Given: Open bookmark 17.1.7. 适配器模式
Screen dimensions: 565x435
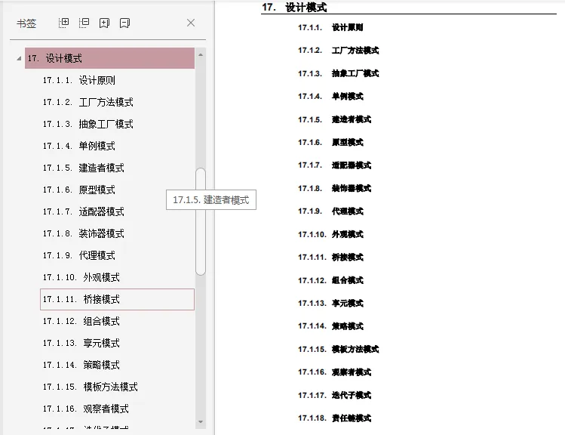Looking at the screenshot, I should tap(83, 211).
